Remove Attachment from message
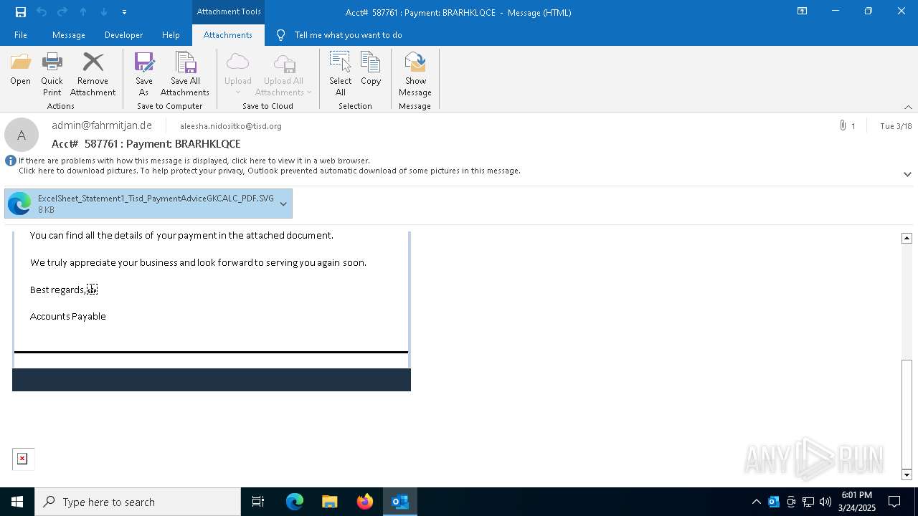This screenshot has width=918, height=516. tap(93, 74)
